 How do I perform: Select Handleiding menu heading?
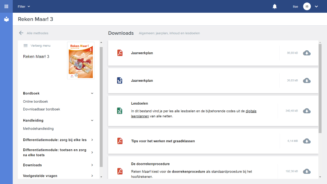[33, 120]
